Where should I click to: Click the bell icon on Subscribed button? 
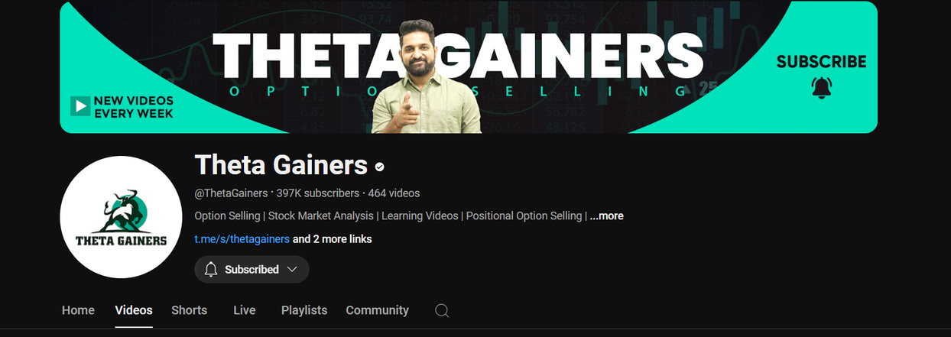(211, 269)
